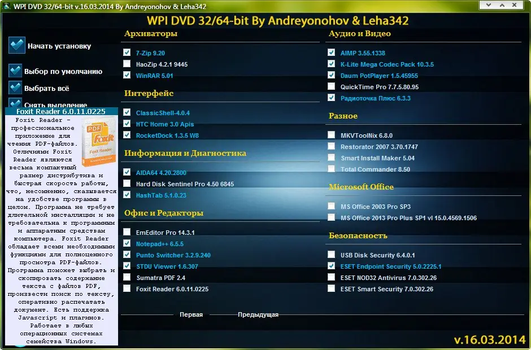Image resolution: width=531 pixels, height=350 pixels.
Task: Check the Sumatra PDF 2.4 checkbox
Action: pos(127,277)
